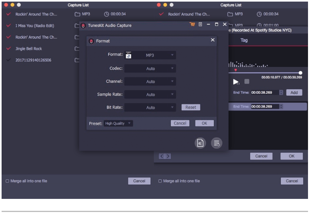Open the Codec dropdown

tap(150, 68)
